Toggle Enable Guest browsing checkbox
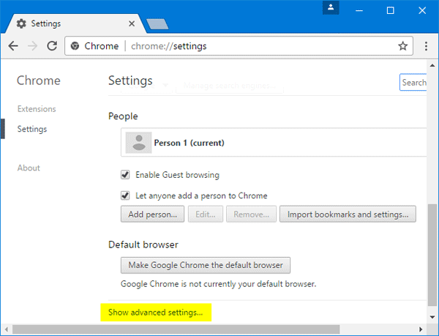 coord(125,176)
